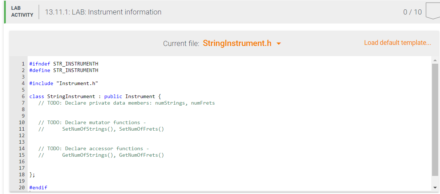Viewport: 440px width, 194px height.
Task: Click line number 6 in the gutter
Action: tap(23, 96)
